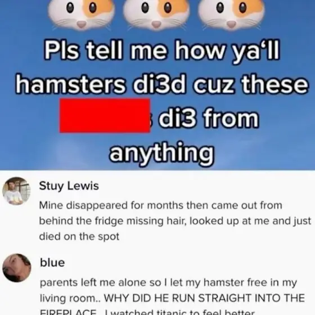Click the 'Pls tell me how ya'll' caption line
Screen dimensions: 315x315
coord(162,51)
